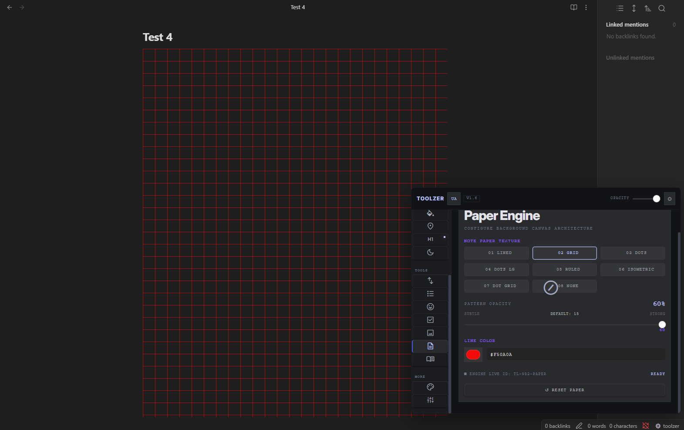Open the up-down arrows tool in Toolzer
Viewport: 684px width, 430px height.
click(430, 281)
